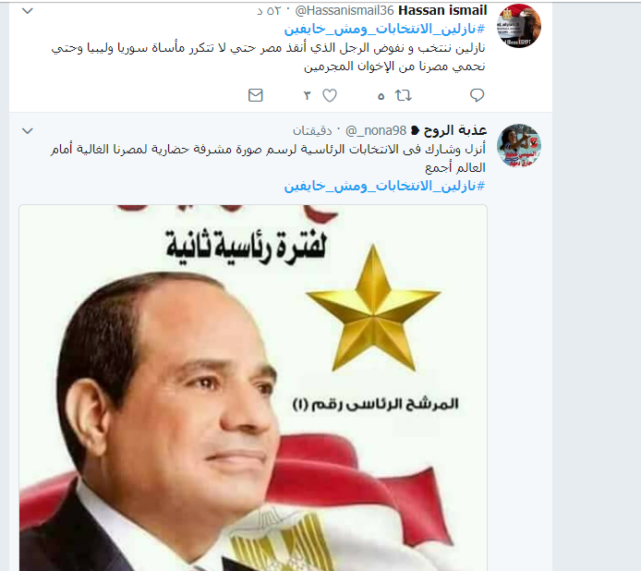Click the @Hassanismail36 handle
Screen dimensions: 641x571
[345, 11]
